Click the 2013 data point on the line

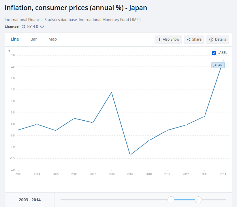[x=204, y=116]
